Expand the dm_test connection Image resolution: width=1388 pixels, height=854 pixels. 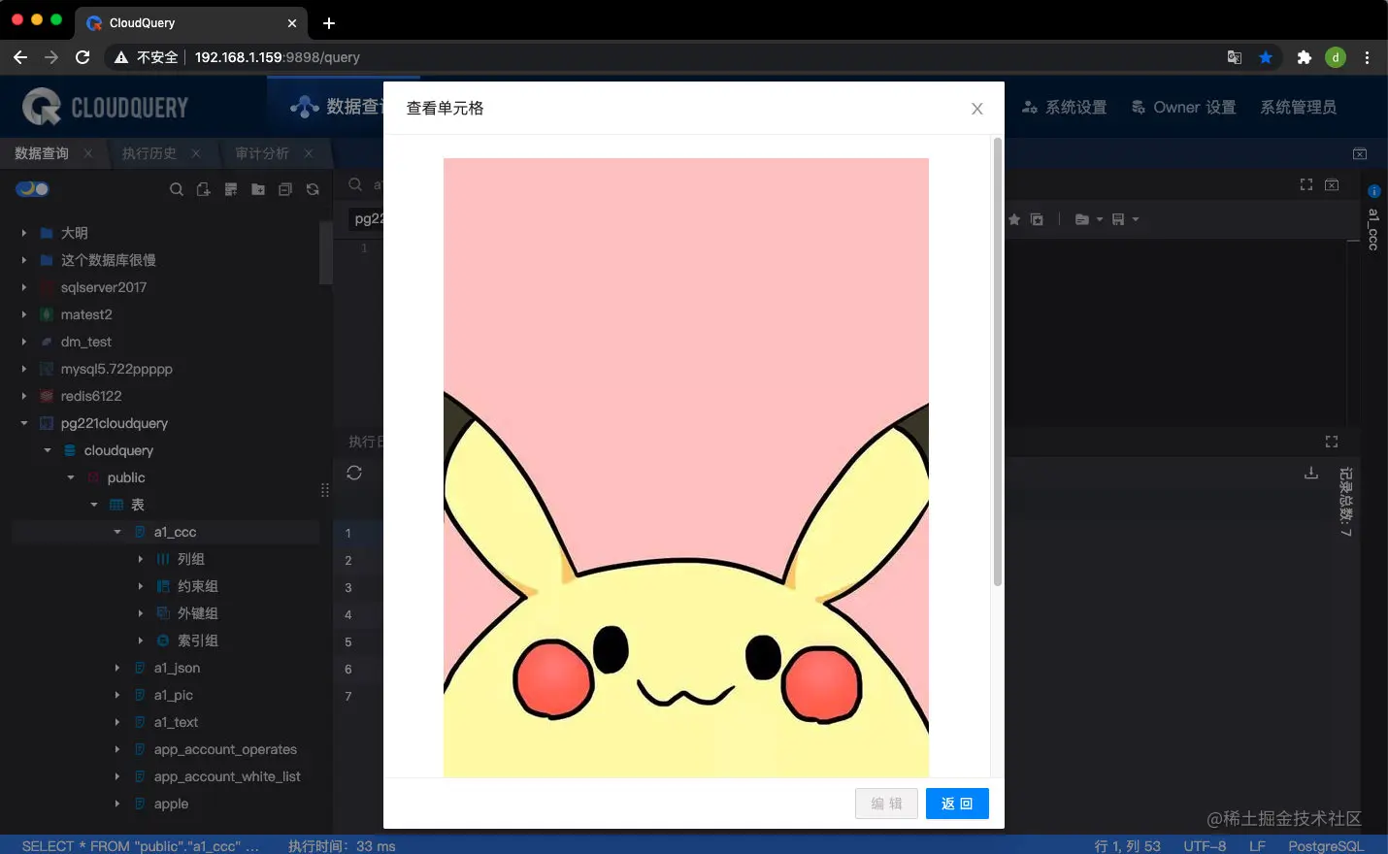24,342
